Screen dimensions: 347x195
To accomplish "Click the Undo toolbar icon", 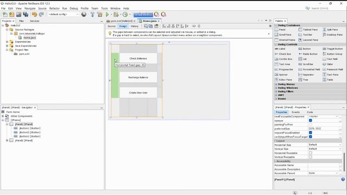I will pos(34,15).
